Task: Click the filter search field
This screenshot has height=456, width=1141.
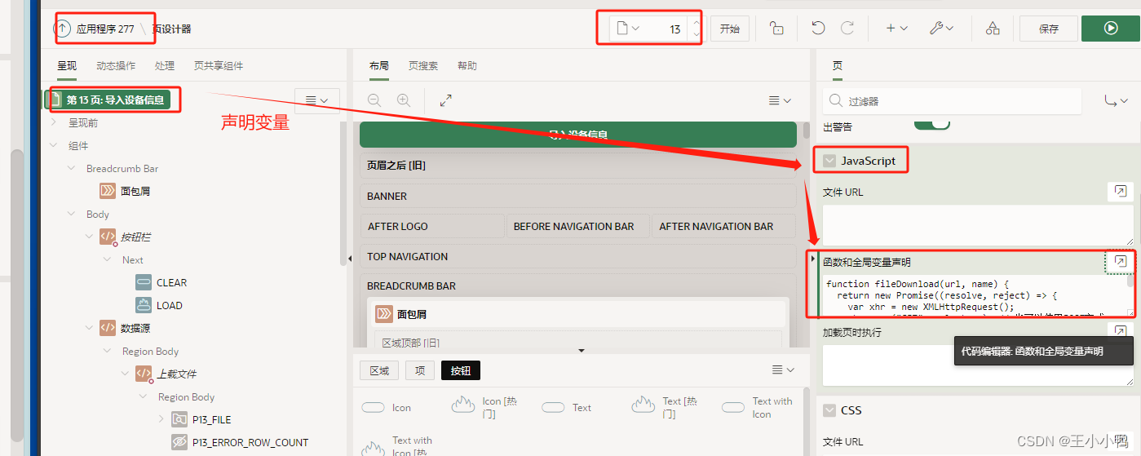Action: point(953,101)
